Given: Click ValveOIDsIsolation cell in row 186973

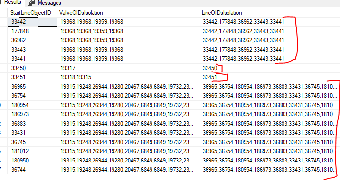Looking at the screenshot, I should [x=128, y=114].
